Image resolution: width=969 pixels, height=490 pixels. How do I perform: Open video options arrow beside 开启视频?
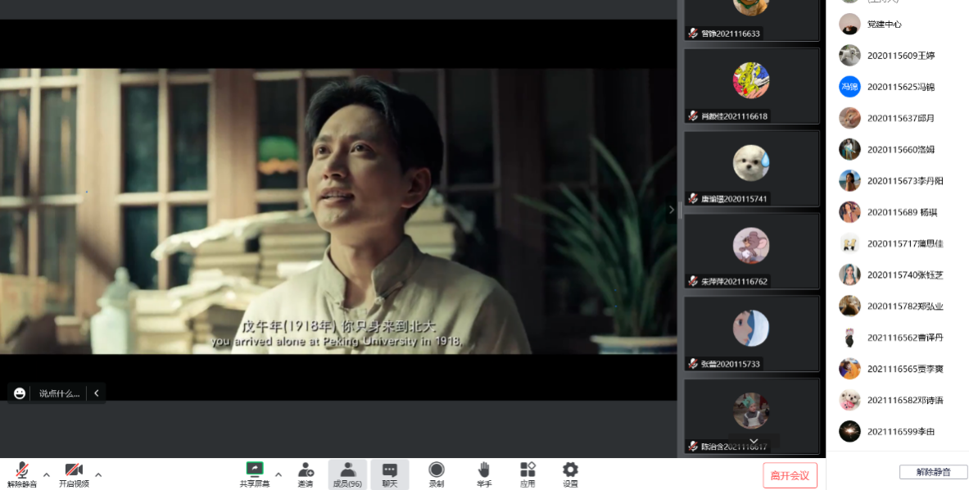98,474
